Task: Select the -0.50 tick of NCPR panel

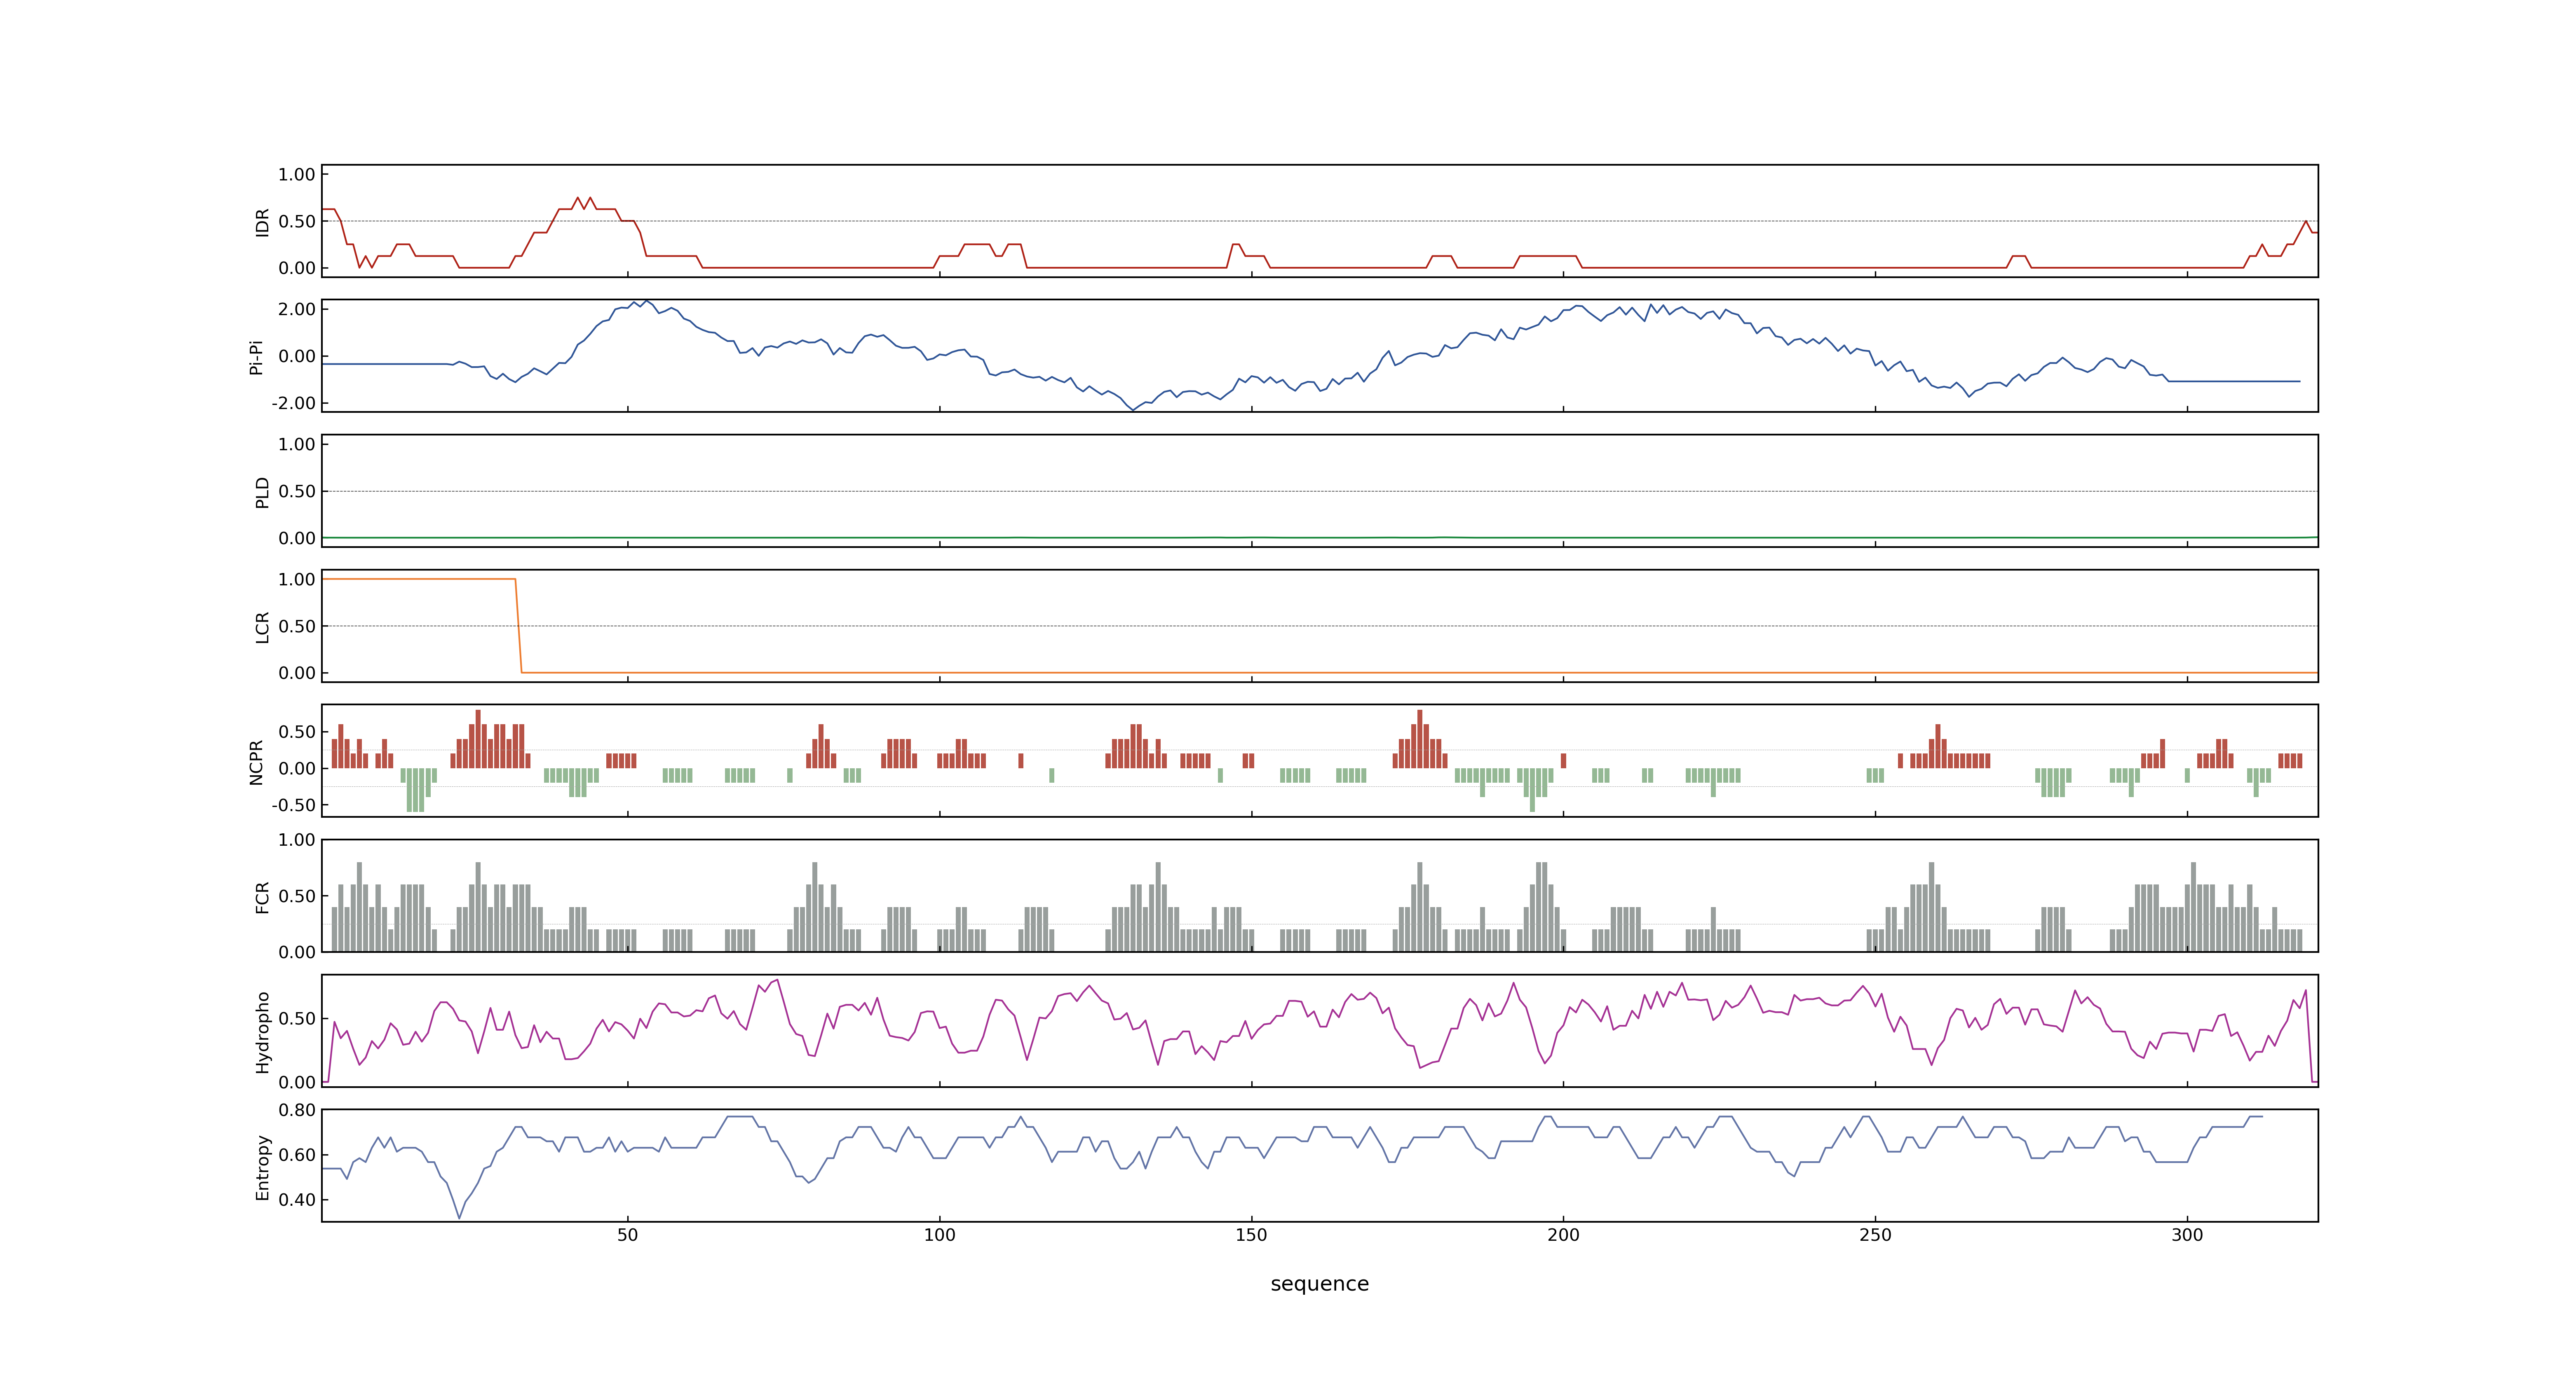Action: pos(293,805)
